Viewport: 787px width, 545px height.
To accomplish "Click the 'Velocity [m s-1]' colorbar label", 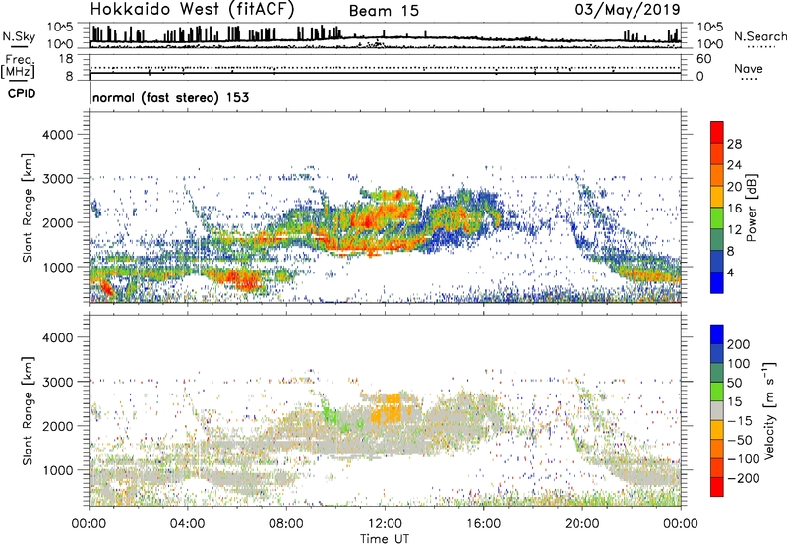I will (x=769, y=410).
